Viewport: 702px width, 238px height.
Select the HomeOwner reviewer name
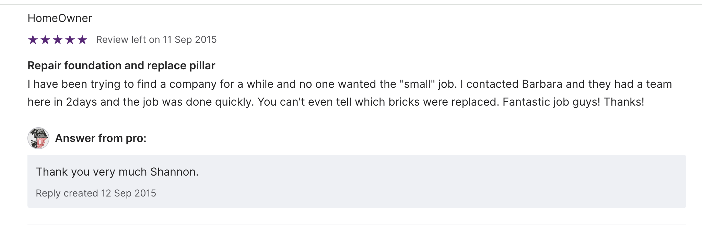(60, 18)
